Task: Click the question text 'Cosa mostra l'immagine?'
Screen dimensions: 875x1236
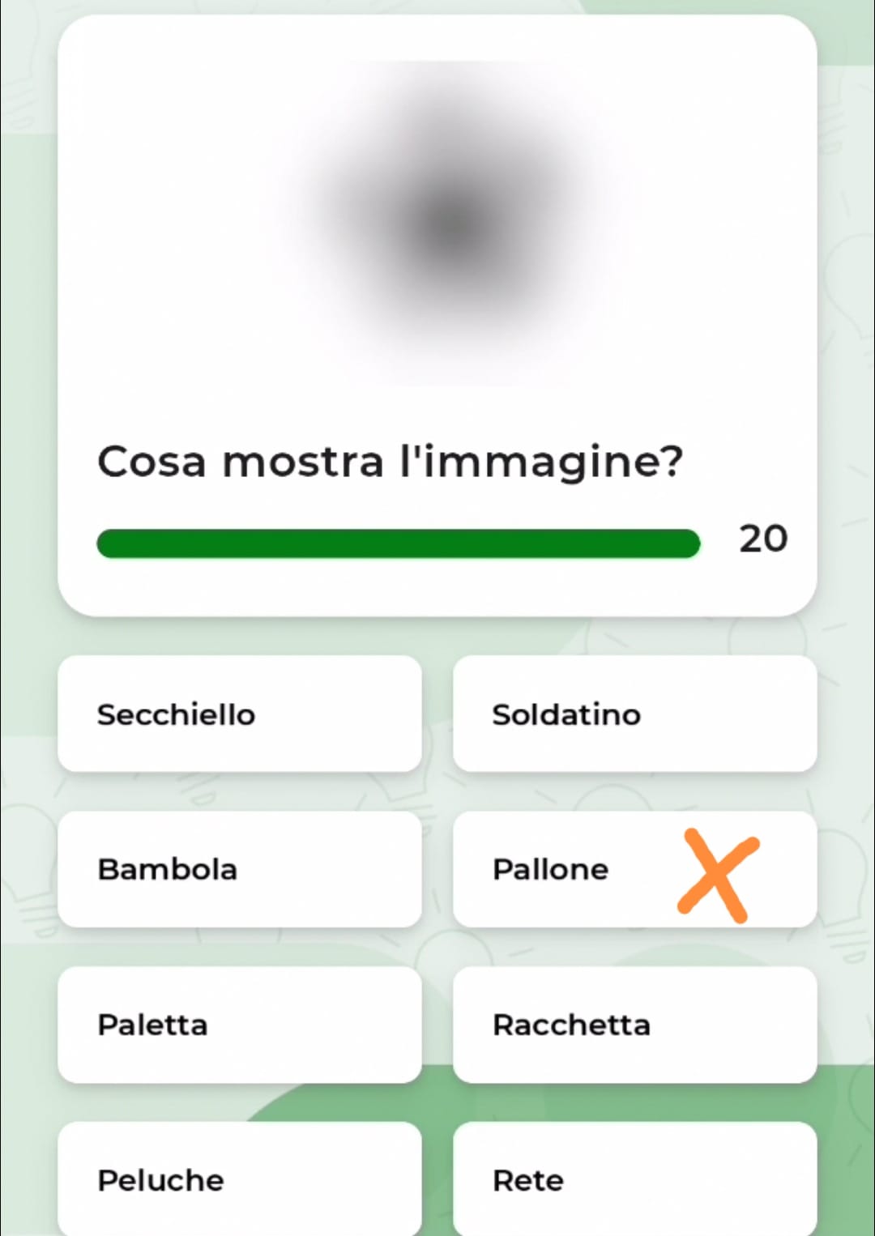Action: pyautogui.click(x=391, y=462)
